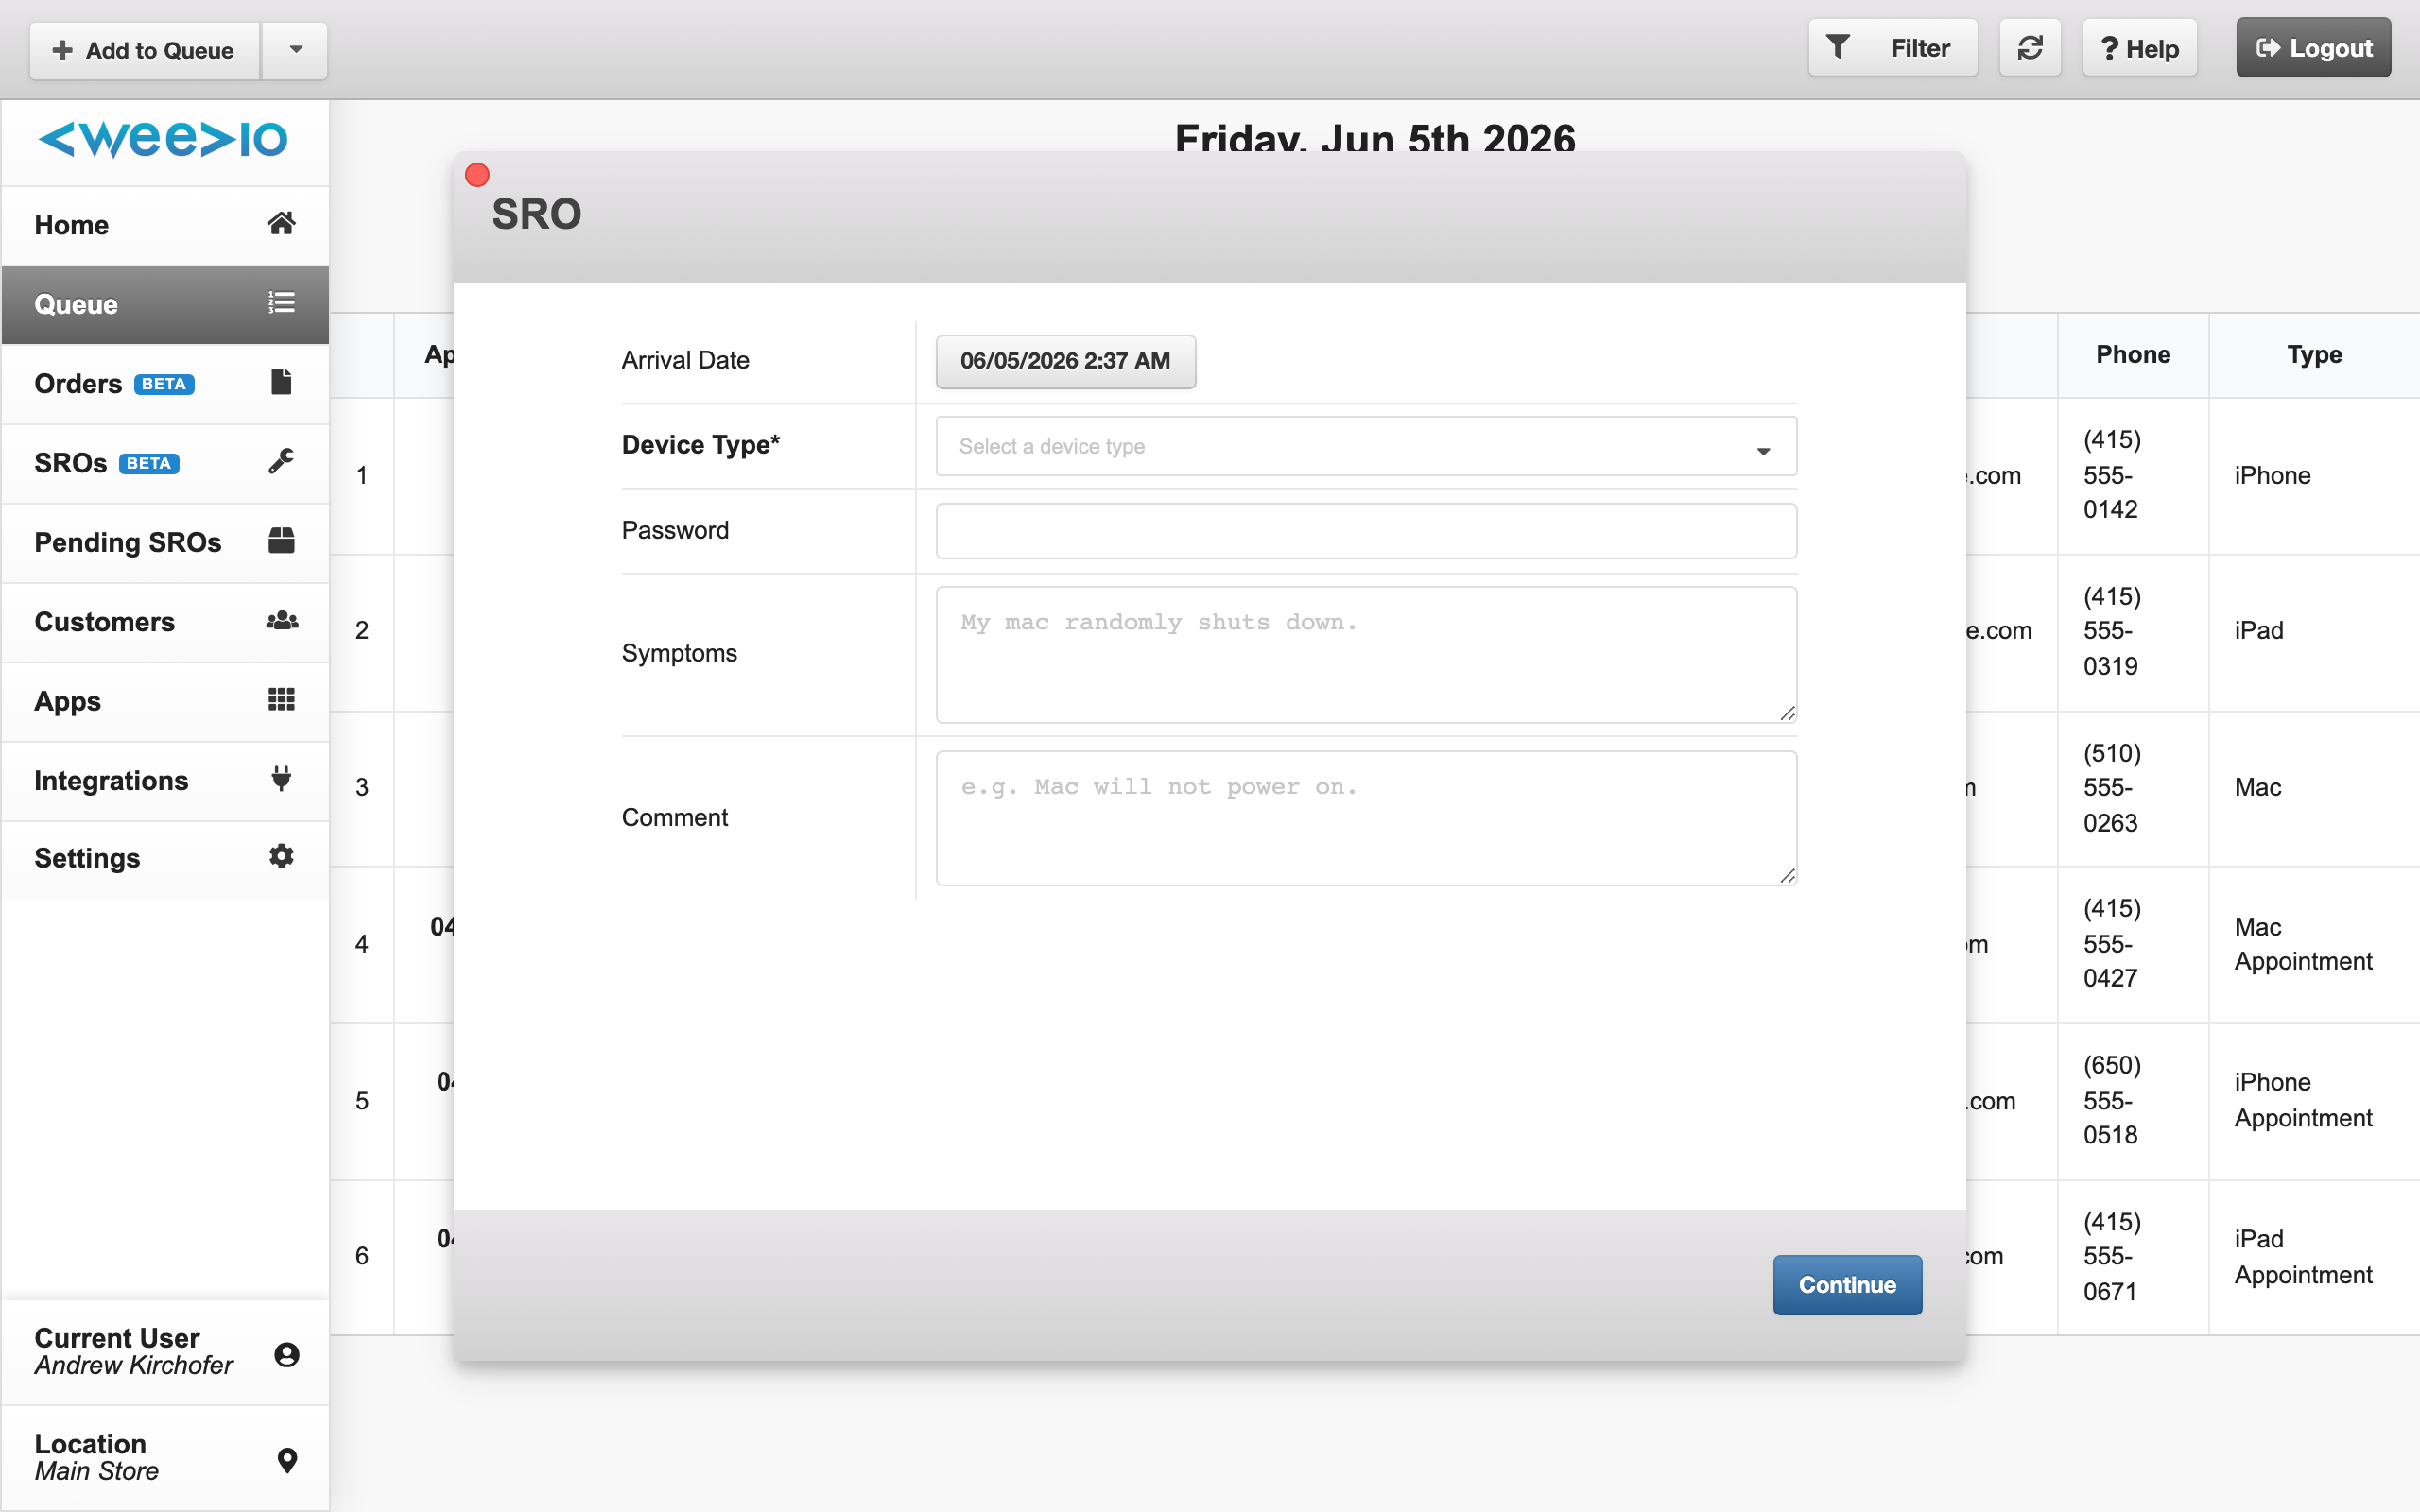The width and height of the screenshot is (2420, 1512).
Task: Click the Pending SROs box icon
Action: (281, 540)
